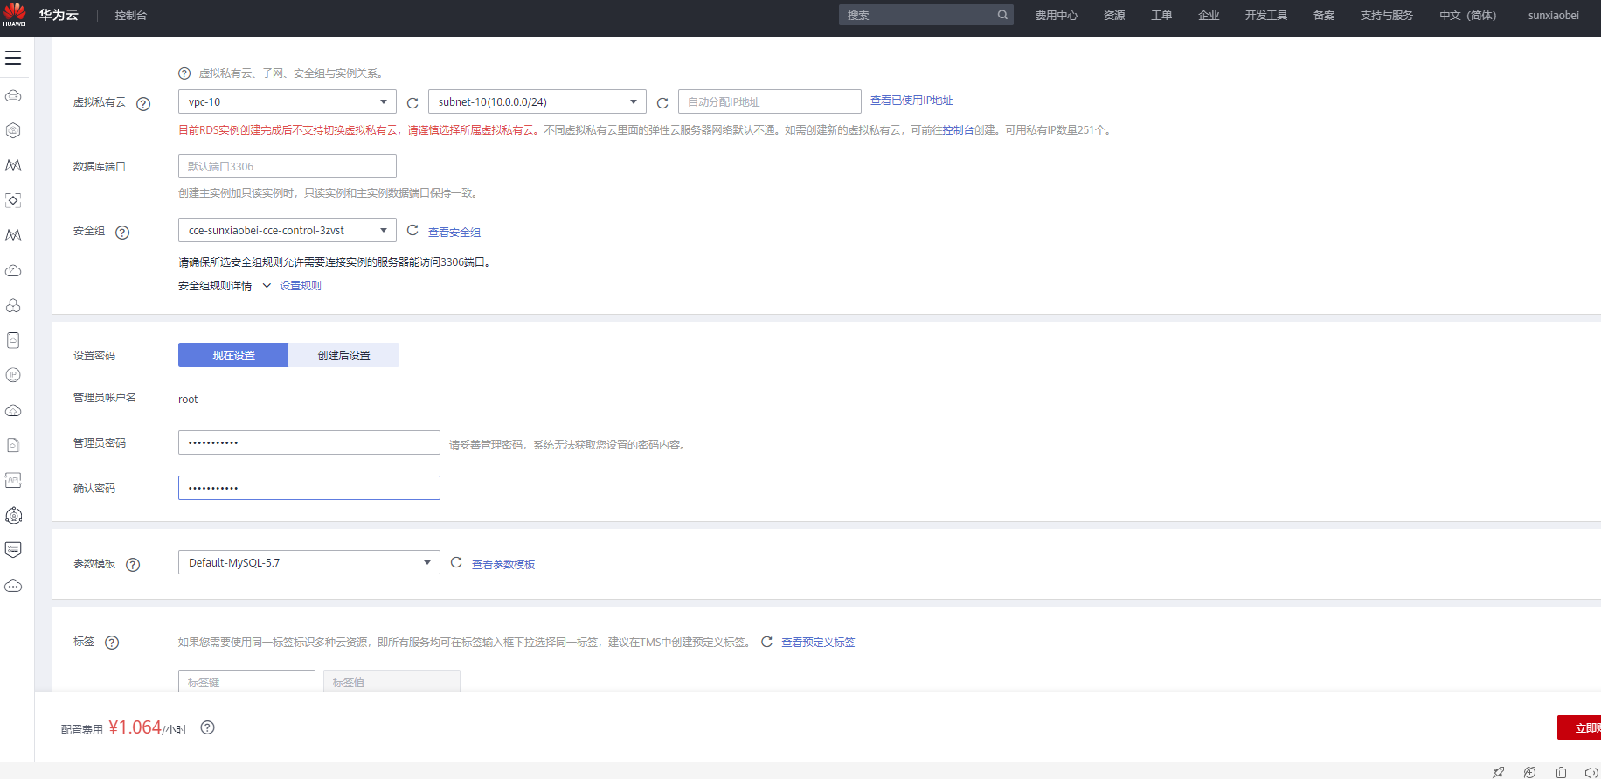Open the three-hexagon cluster sidebar icon
Image resolution: width=1601 pixels, height=779 pixels.
13,305
